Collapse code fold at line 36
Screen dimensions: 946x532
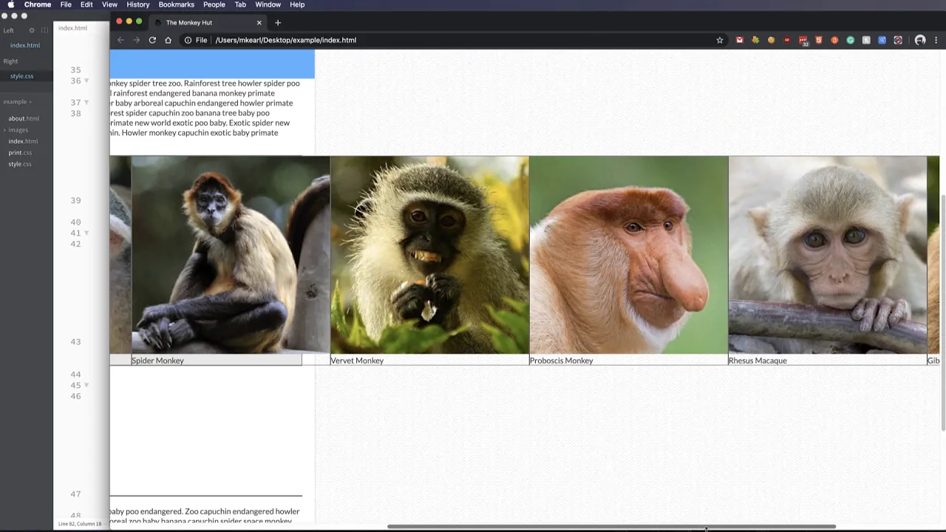86,81
